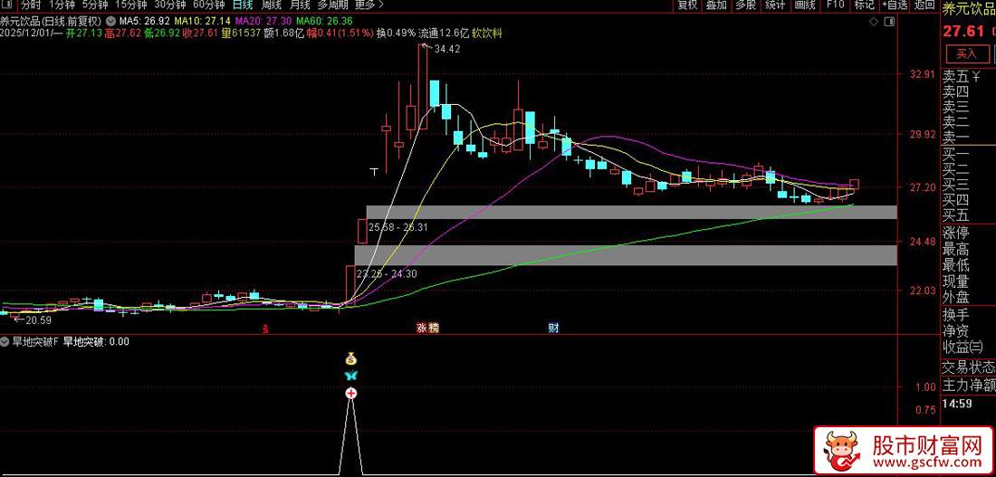Click the diamond icon at chart top-right
The image size is (996, 477).
[874, 21]
